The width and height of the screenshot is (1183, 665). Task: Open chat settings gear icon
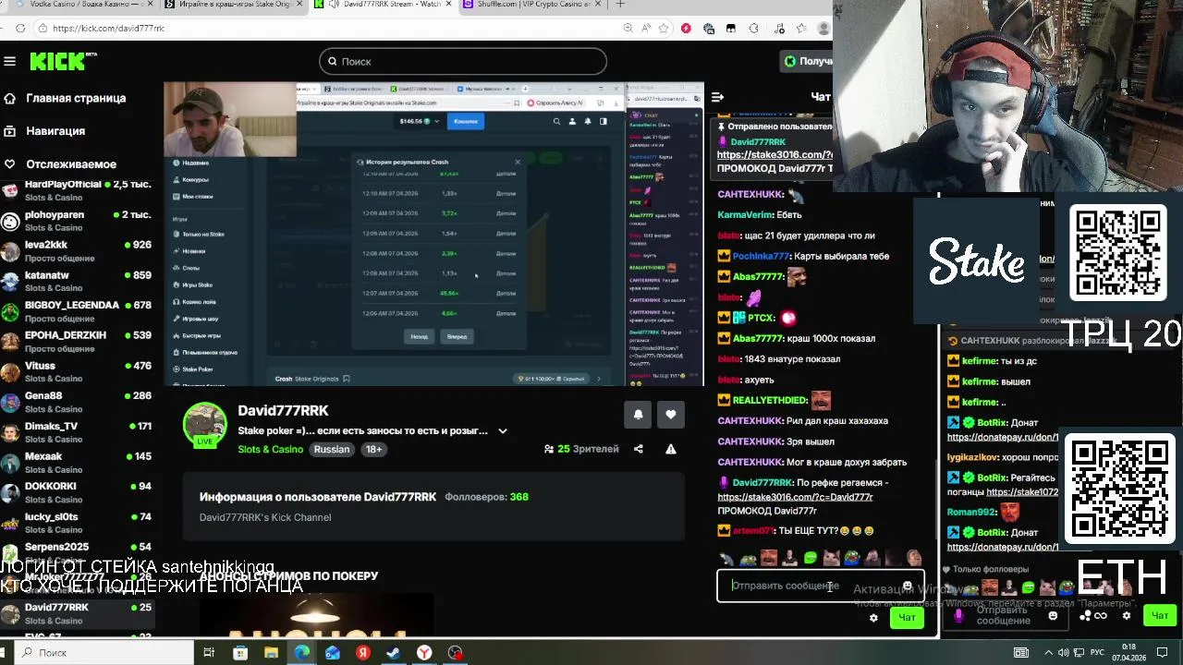(x=873, y=618)
